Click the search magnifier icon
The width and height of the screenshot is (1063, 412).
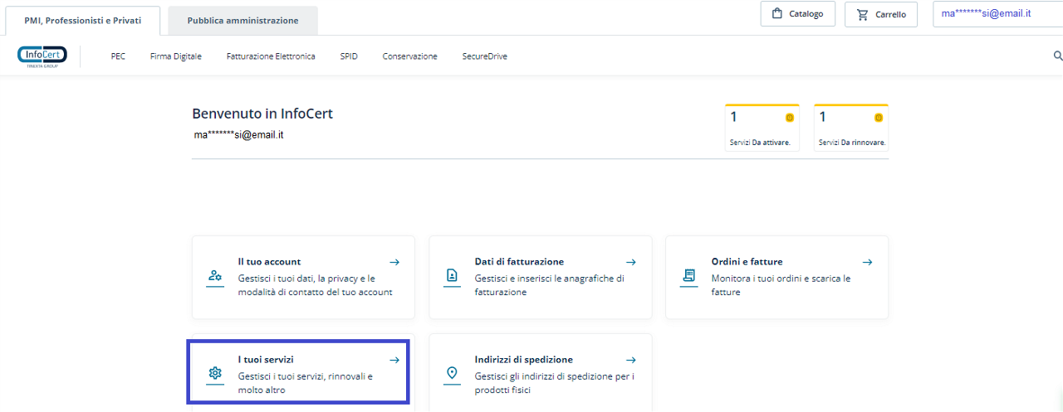click(x=1057, y=56)
